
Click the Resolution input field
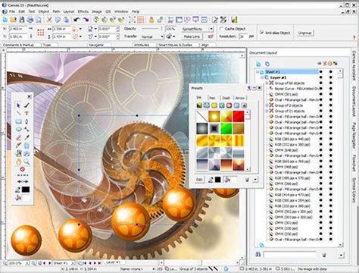(242, 36)
